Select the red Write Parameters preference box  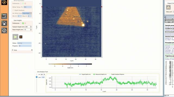pos(25,4)
